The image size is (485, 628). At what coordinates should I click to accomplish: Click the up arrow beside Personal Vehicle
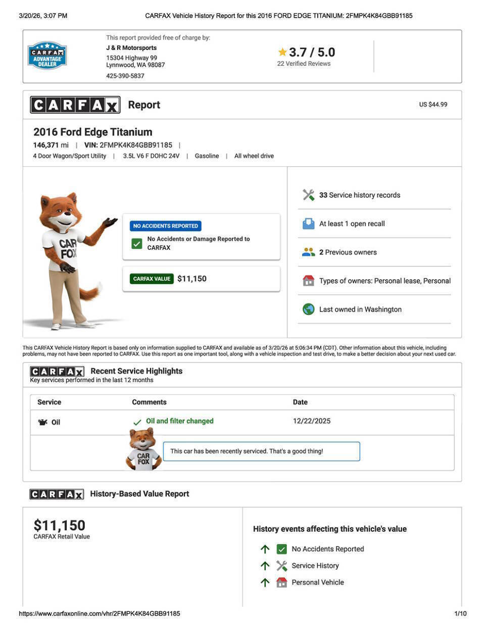[x=265, y=582]
